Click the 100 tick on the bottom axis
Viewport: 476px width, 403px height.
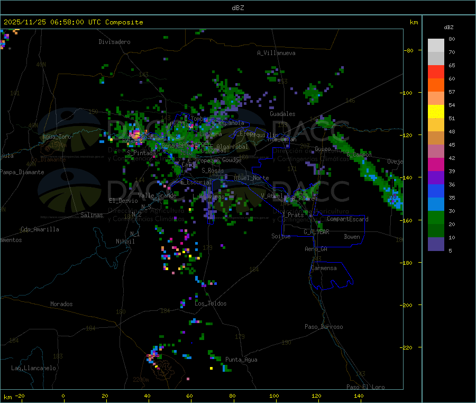click(274, 396)
